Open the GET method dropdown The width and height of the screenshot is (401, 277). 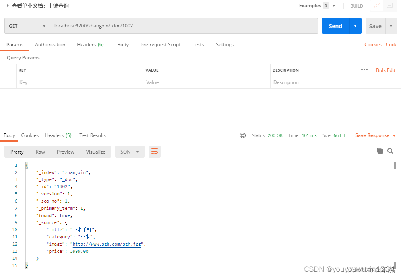click(x=27, y=26)
